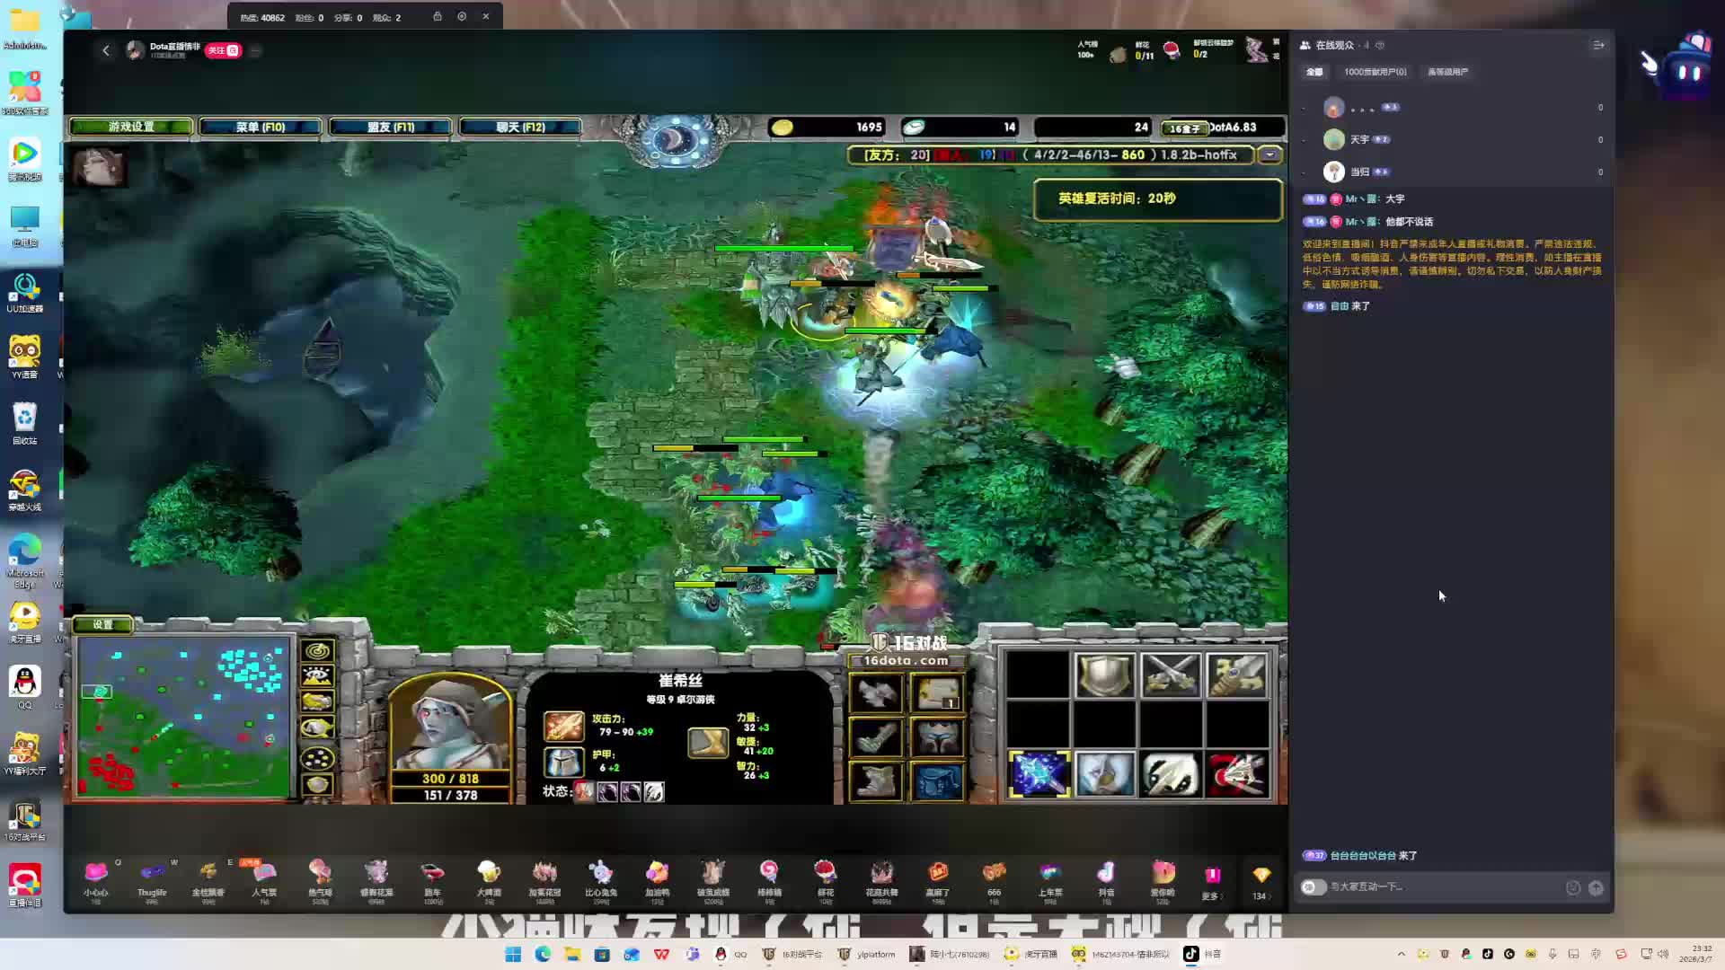Viewport: 1725px width, 970px height.
Task: Send the 比心兔兔 rabbit gift
Action: [600, 873]
